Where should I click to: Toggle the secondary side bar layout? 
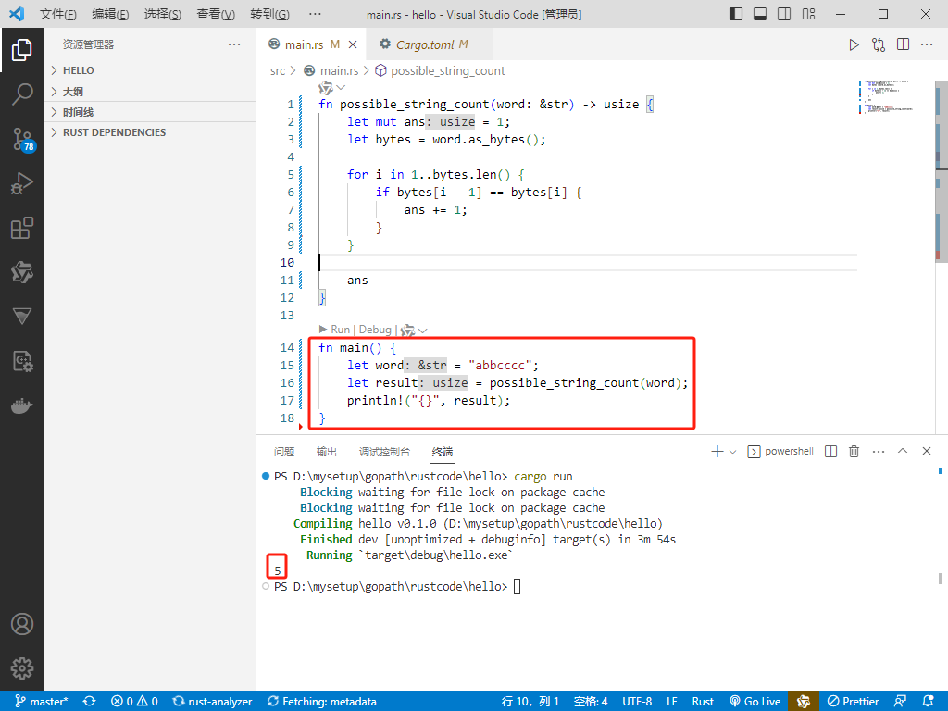[x=784, y=14]
